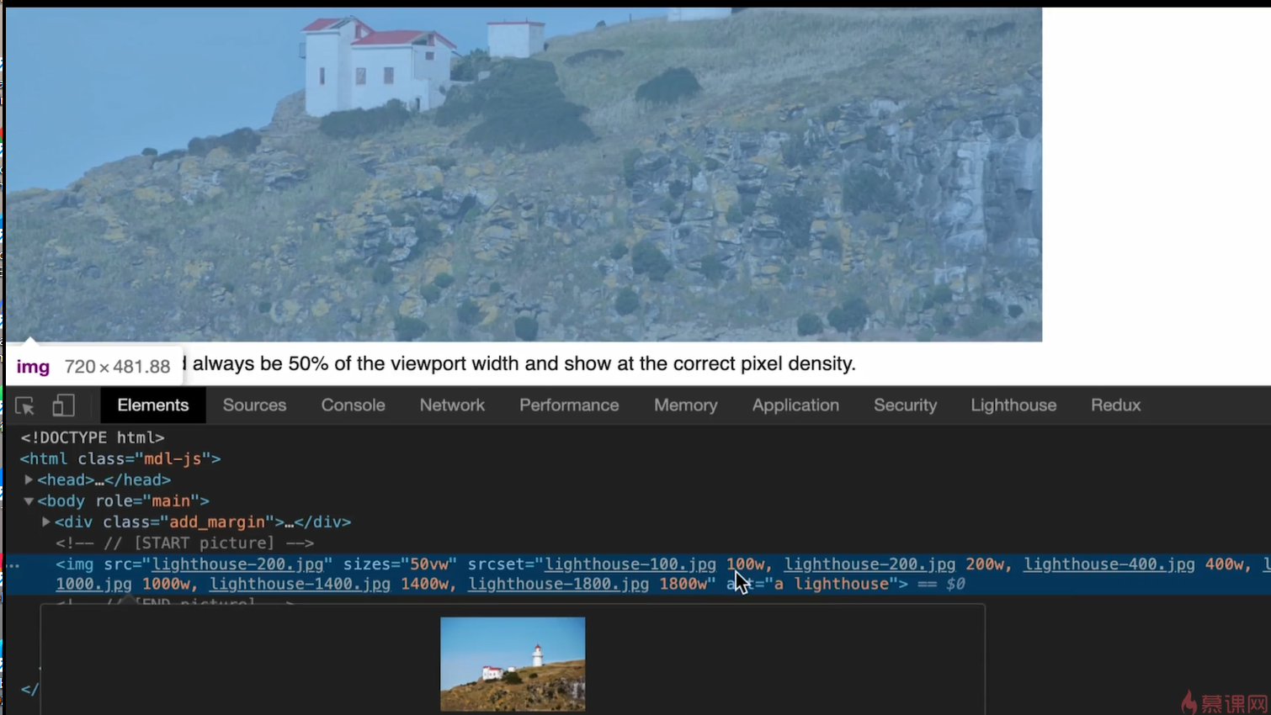1271x715 pixels.
Task: Open the lighthouse-1400.jpg link
Action: [x=300, y=585]
